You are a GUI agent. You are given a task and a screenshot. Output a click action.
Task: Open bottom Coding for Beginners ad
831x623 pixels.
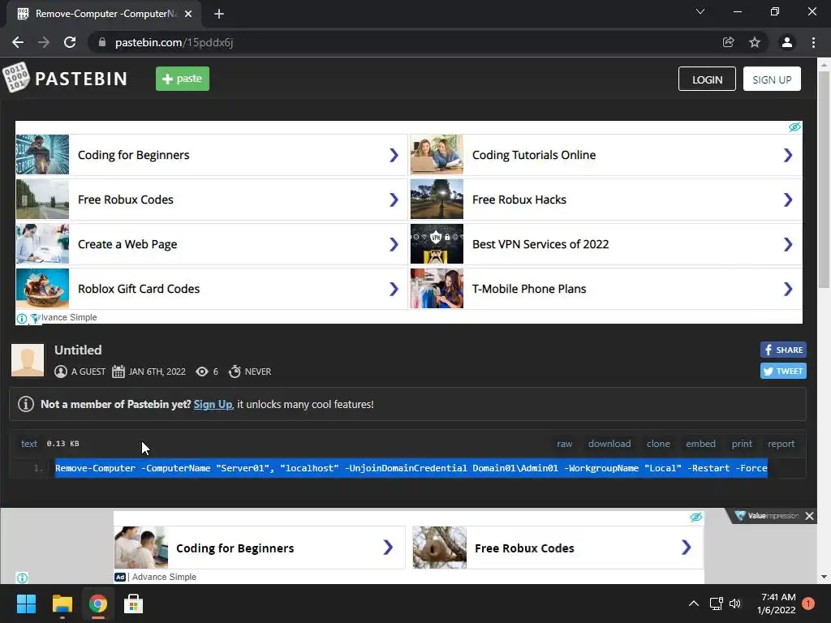[x=260, y=548]
